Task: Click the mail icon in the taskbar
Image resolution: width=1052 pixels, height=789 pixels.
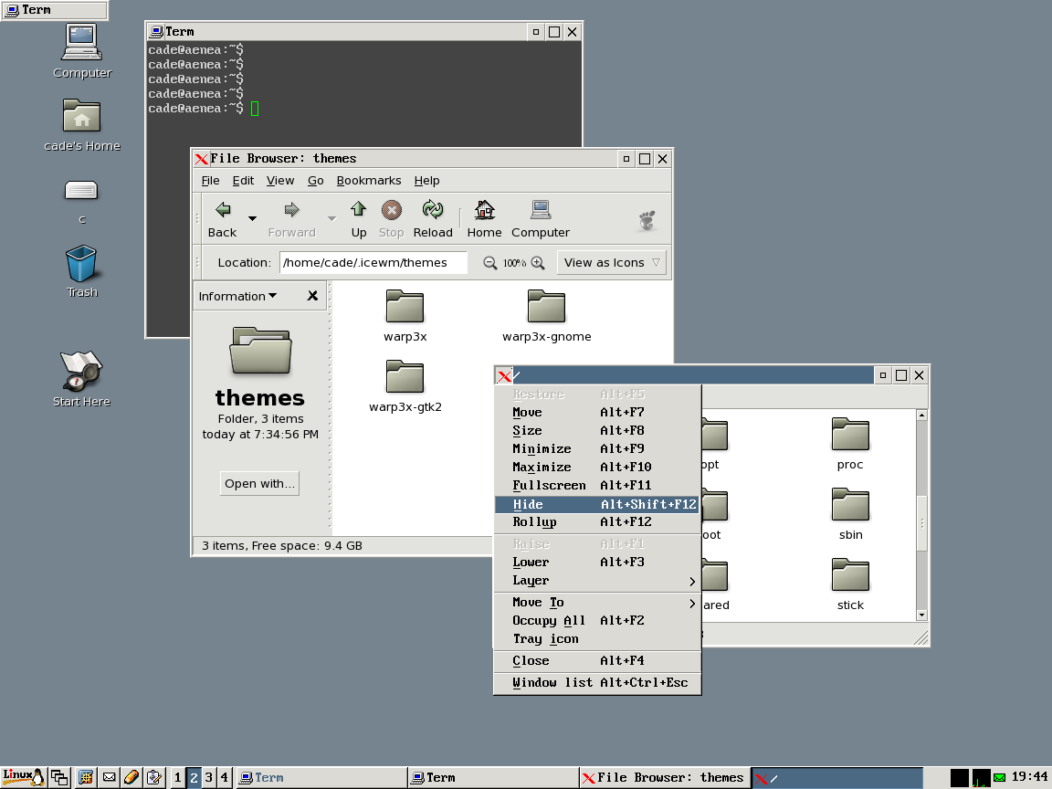Action: click(109, 778)
